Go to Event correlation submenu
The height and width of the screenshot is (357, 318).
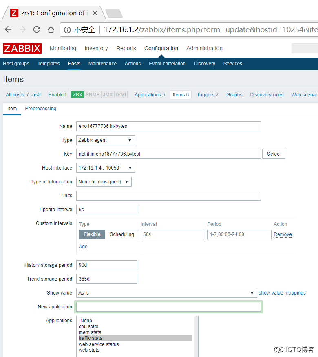tap(167, 64)
